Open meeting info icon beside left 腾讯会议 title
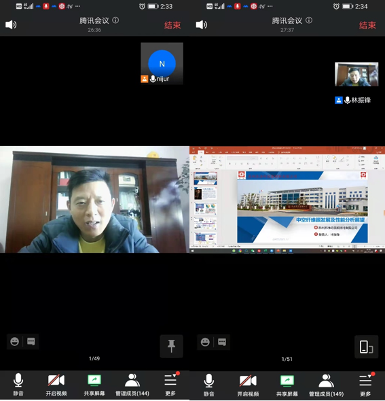The image size is (385, 401). click(115, 20)
